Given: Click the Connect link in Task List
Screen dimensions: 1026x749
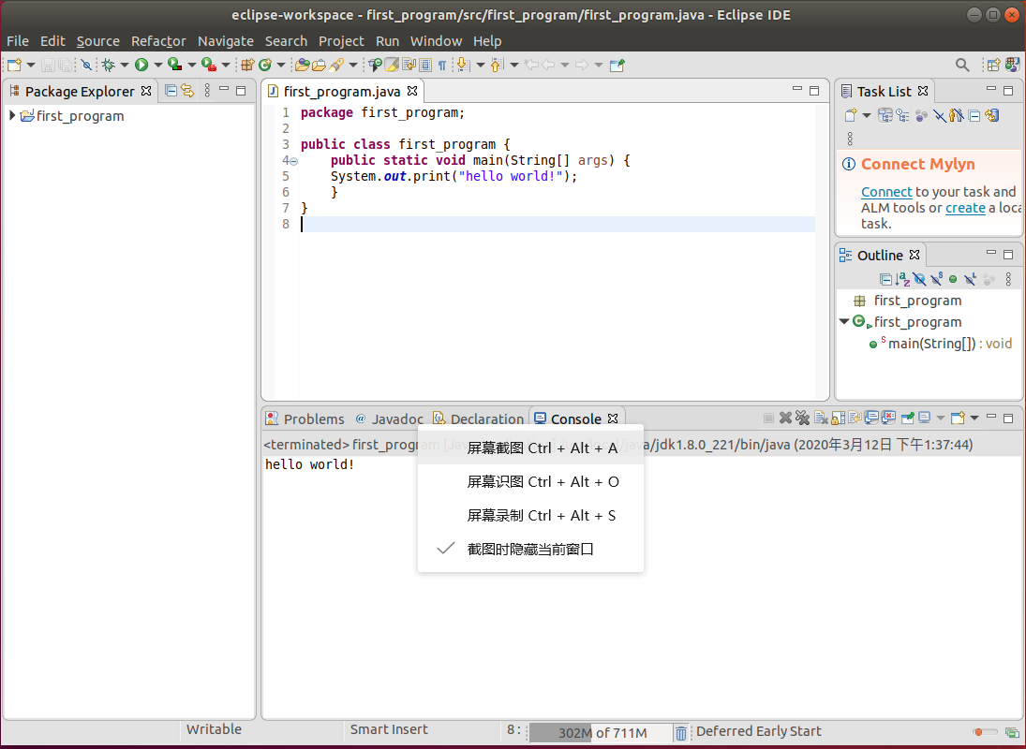Looking at the screenshot, I should [x=886, y=192].
